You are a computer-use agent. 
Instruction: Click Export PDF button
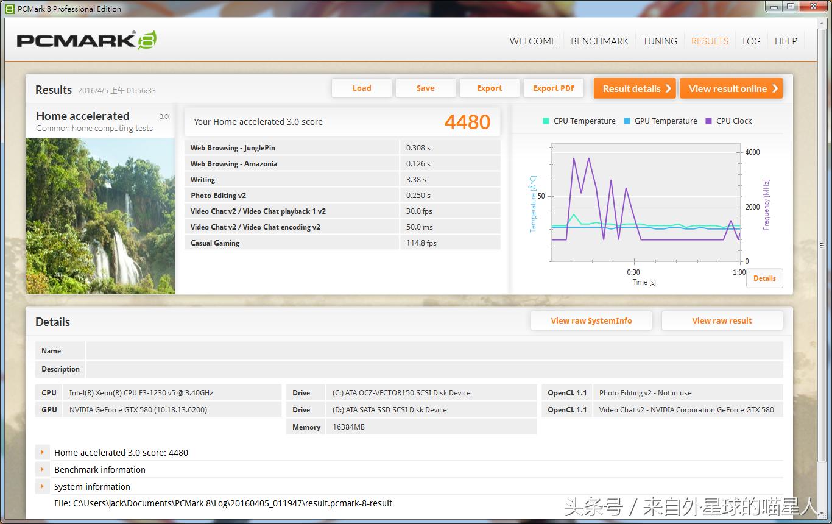tap(553, 88)
